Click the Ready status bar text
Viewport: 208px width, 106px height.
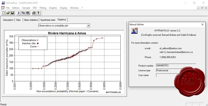pyautogui.click(x=4, y=104)
